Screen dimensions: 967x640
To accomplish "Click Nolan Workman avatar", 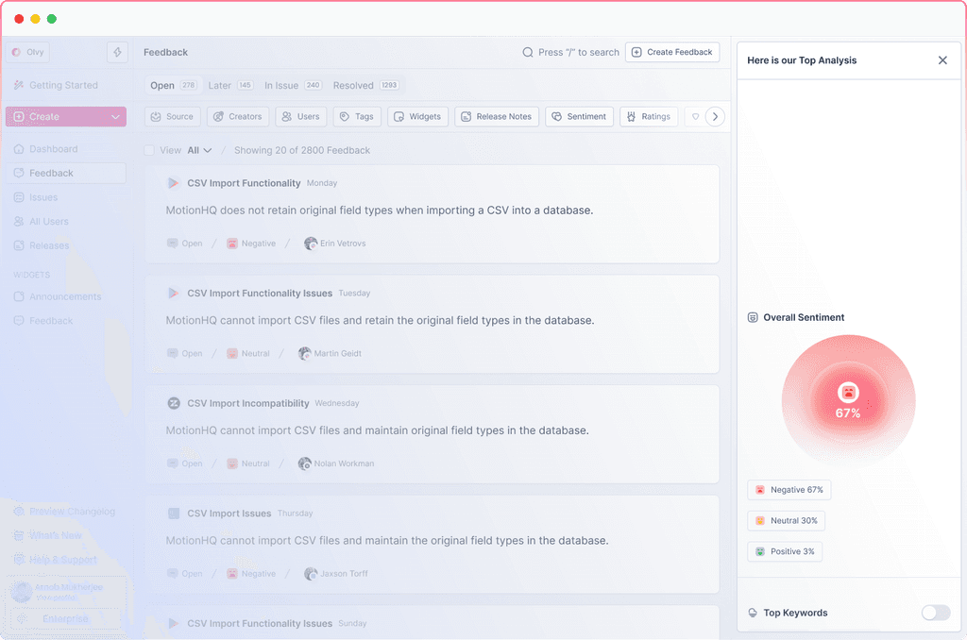I will 305,463.
